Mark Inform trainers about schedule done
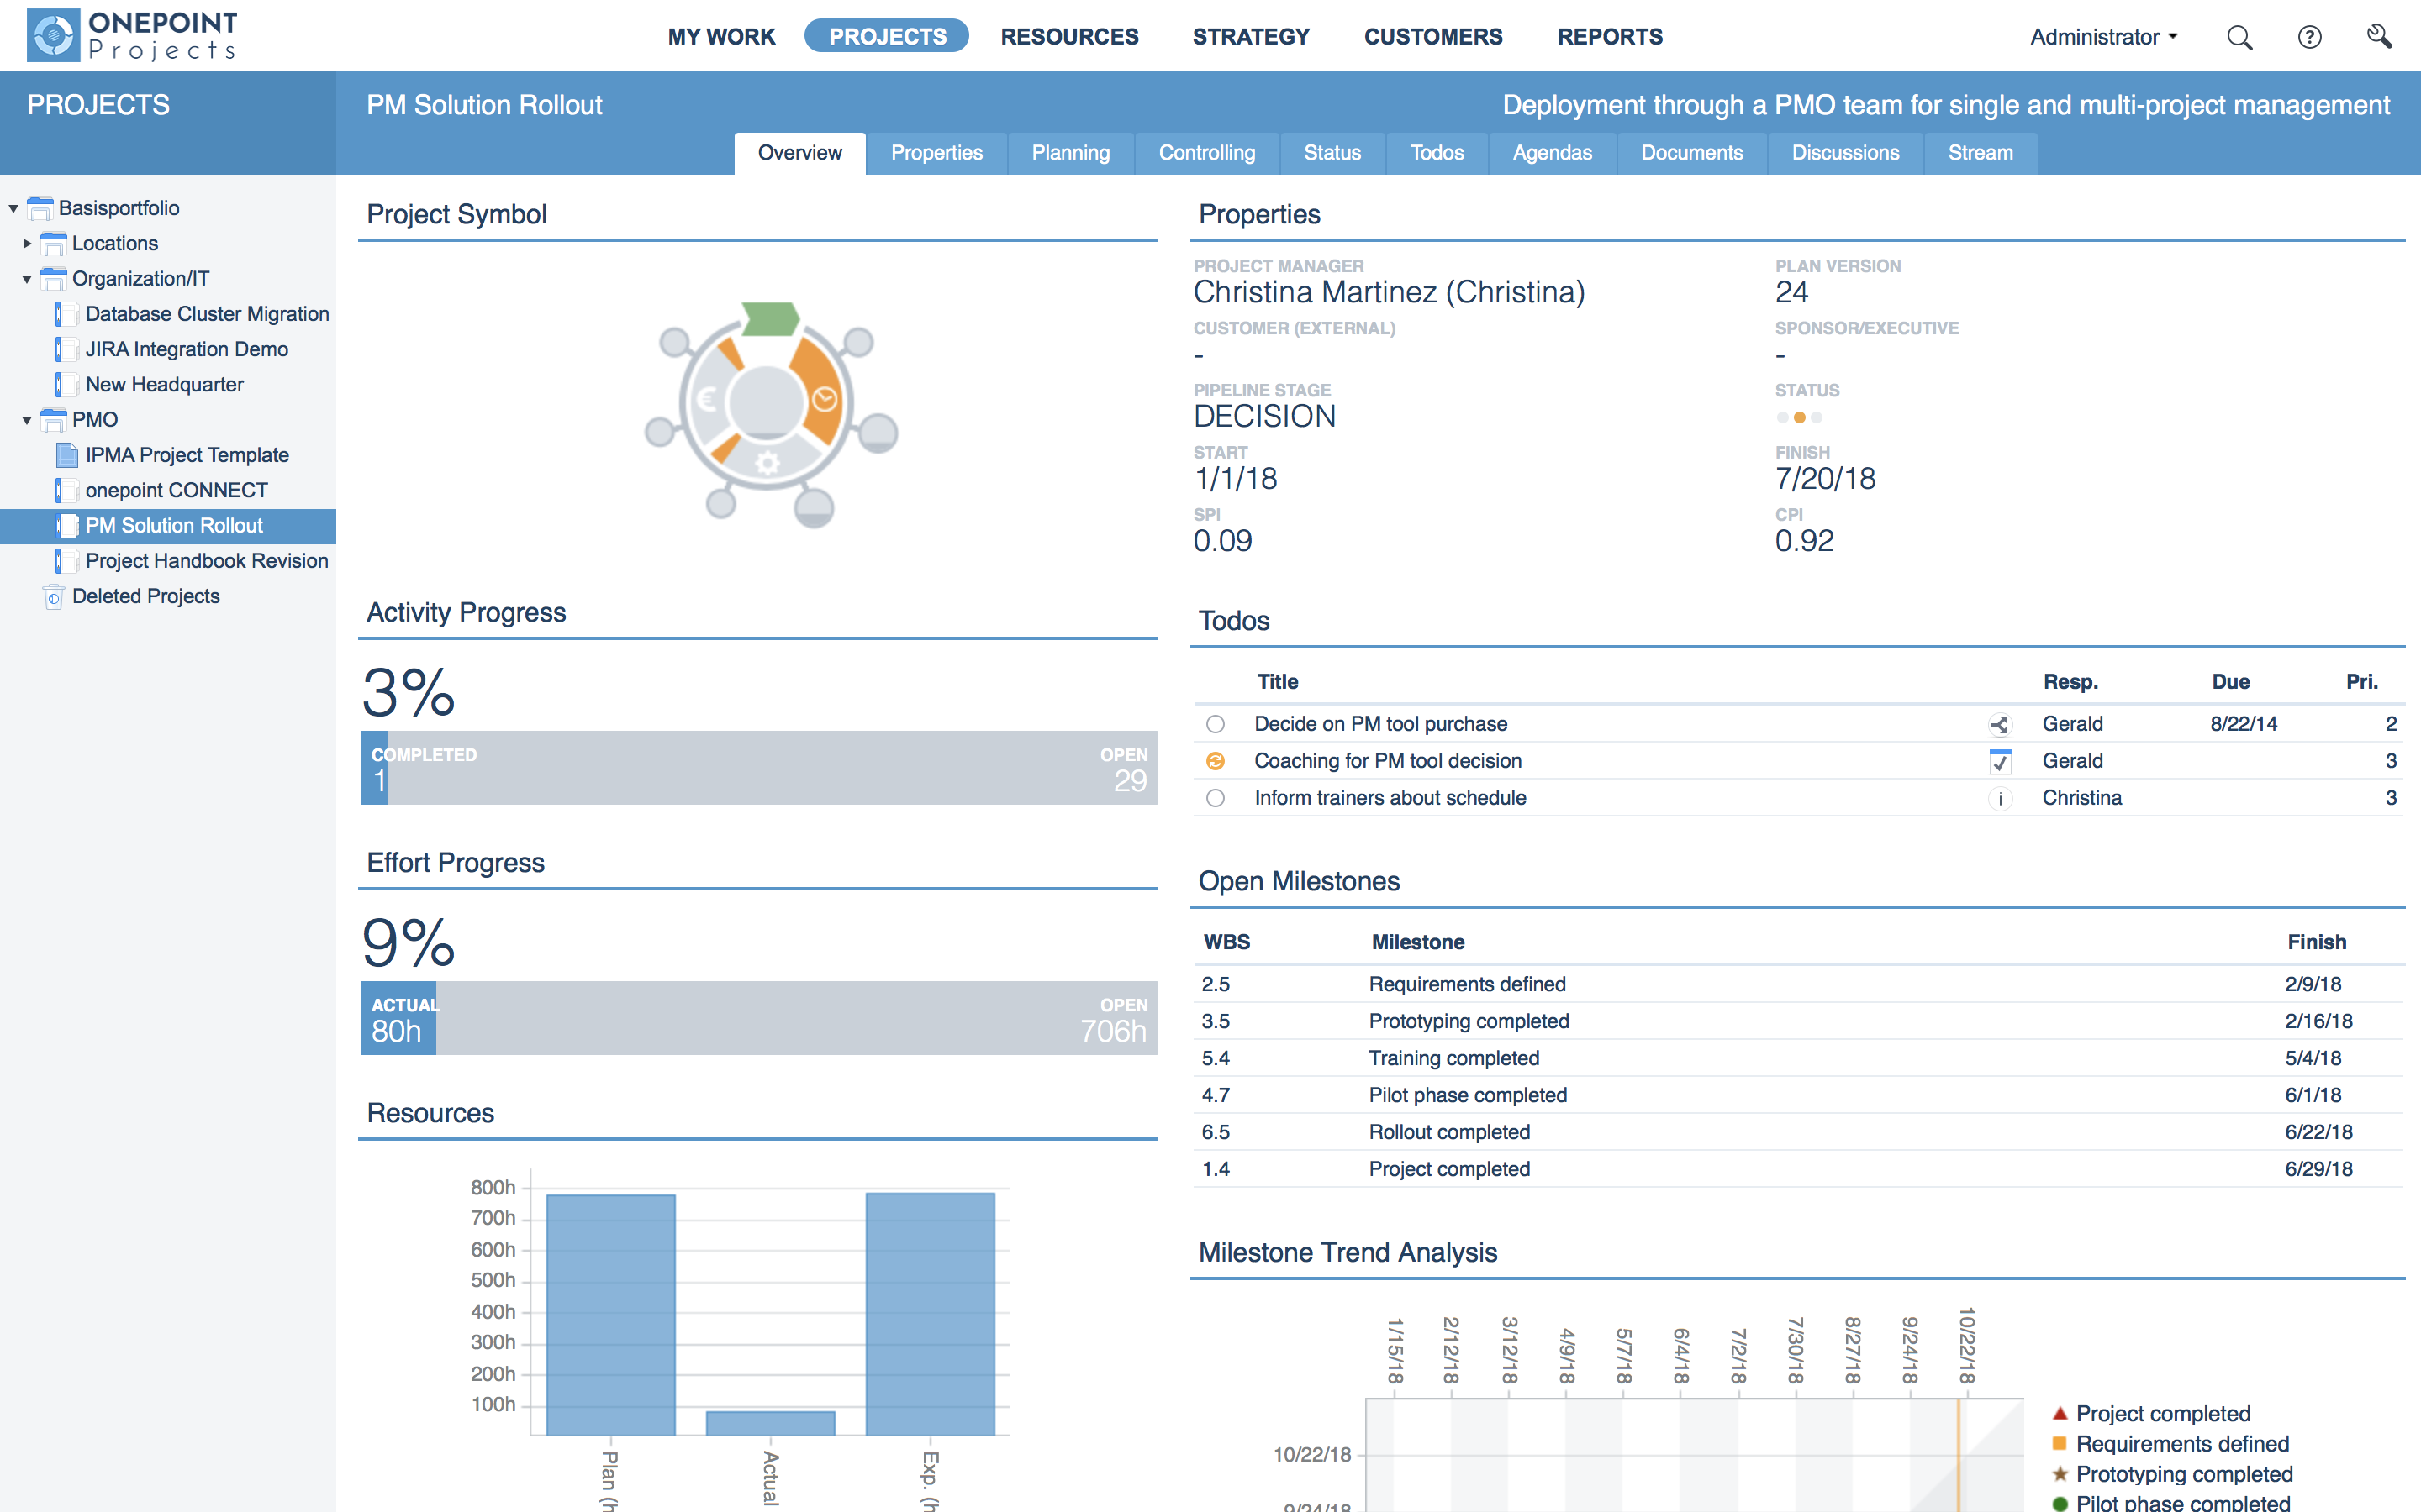The height and width of the screenshot is (1512, 2421). click(x=1216, y=798)
